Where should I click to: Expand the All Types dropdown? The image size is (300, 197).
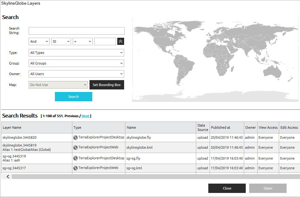click(76, 53)
